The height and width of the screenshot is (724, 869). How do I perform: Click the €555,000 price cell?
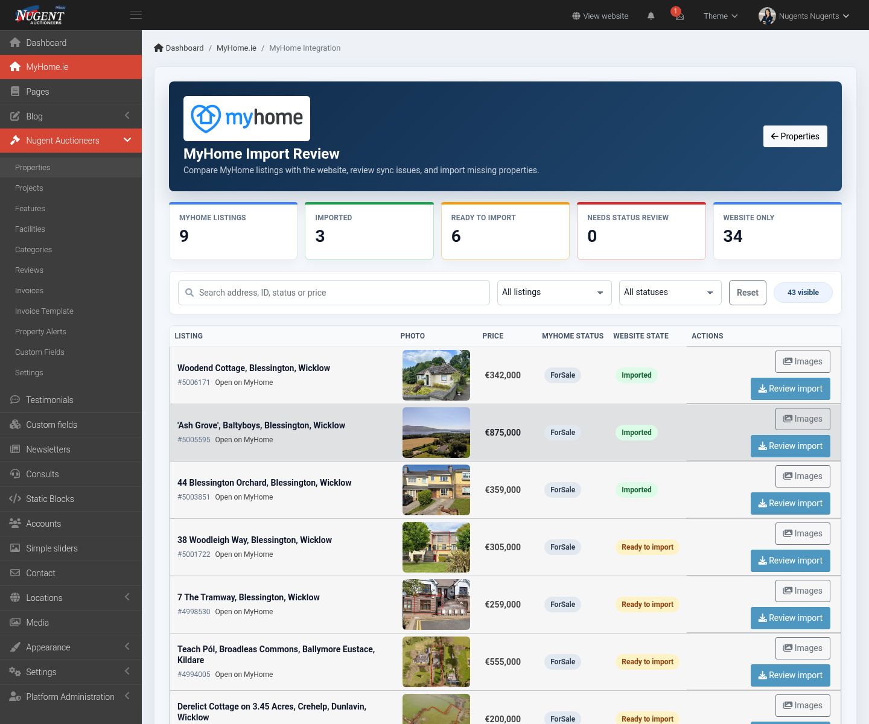(x=503, y=662)
